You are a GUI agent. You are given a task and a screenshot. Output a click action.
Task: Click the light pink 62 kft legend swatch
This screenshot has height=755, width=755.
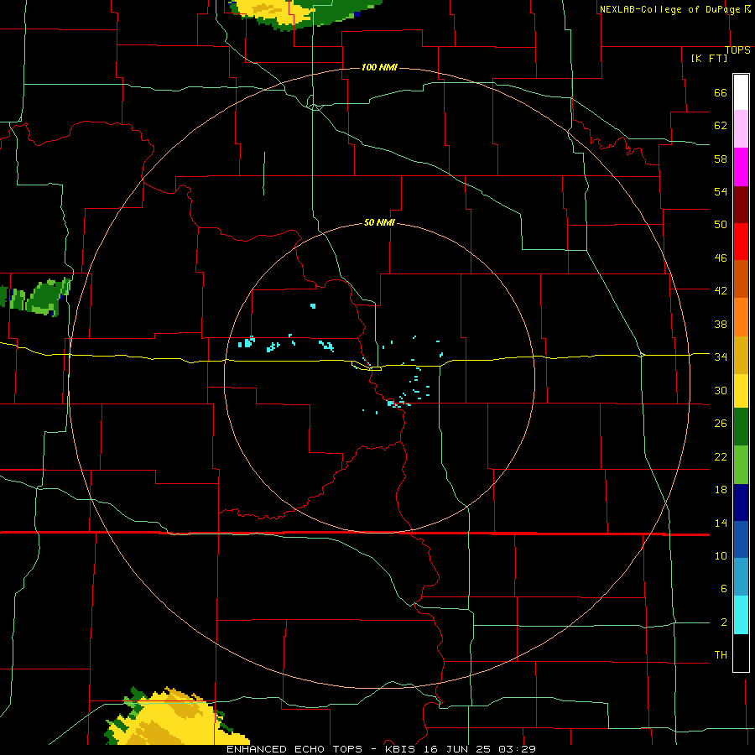[x=741, y=129]
